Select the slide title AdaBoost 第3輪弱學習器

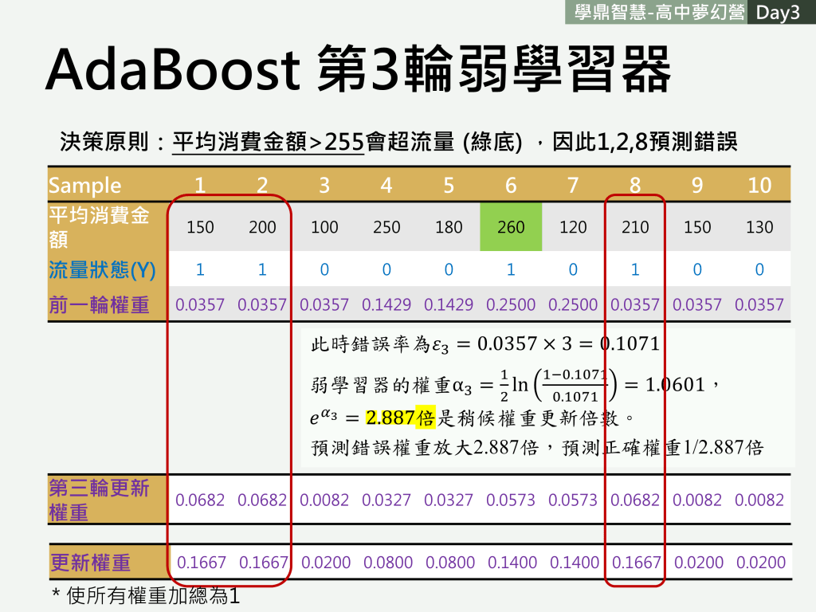[x=358, y=71]
